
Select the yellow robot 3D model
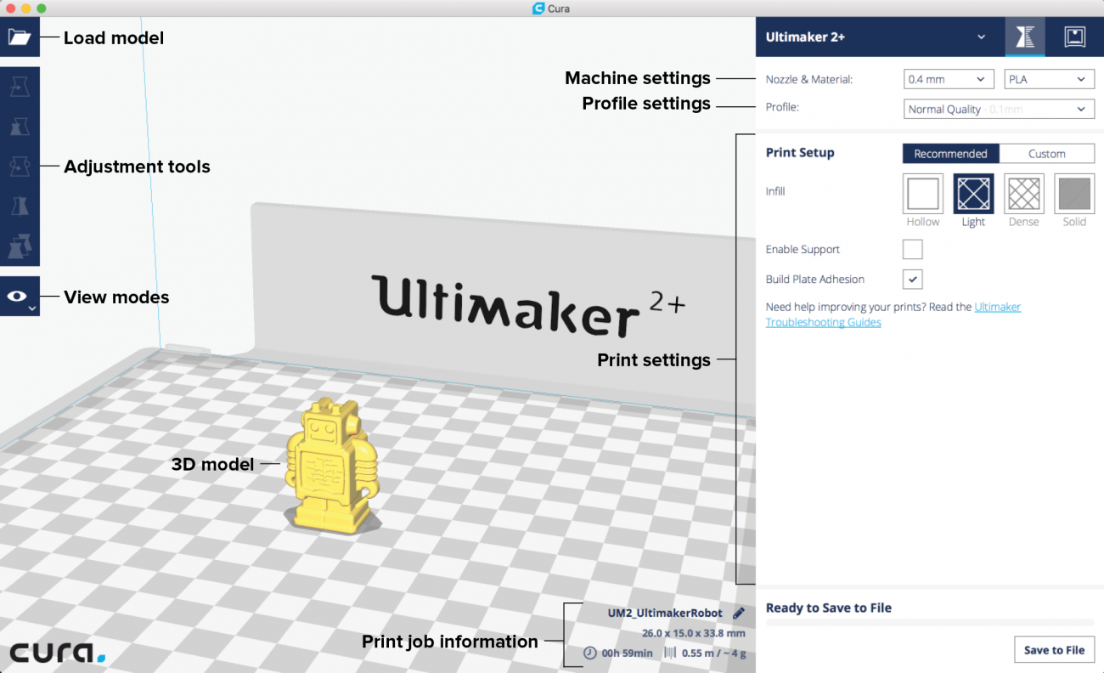[332, 467]
